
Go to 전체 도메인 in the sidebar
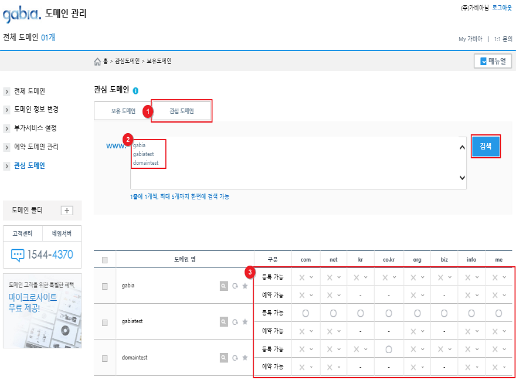[29, 91]
